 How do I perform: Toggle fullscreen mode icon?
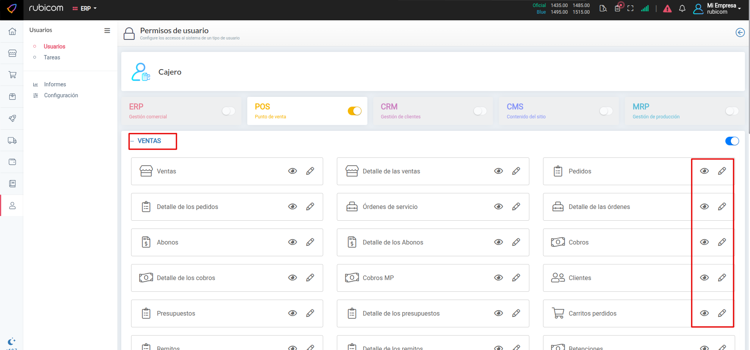(x=630, y=9)
